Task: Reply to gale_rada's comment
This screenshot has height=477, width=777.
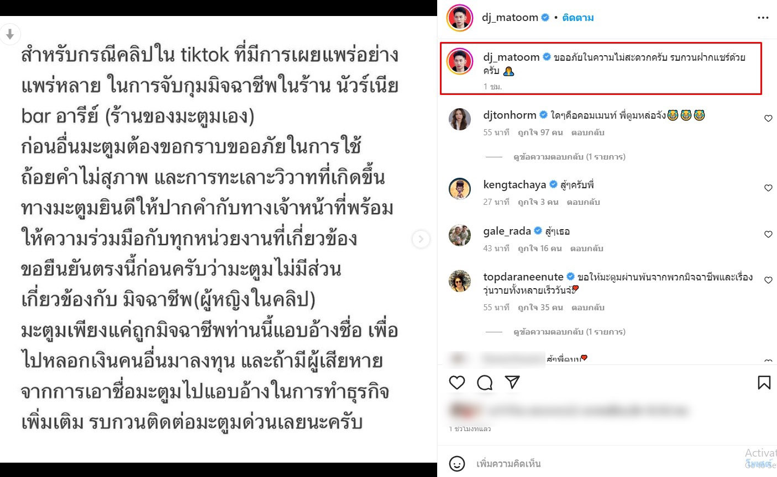Action: (587, 248)
